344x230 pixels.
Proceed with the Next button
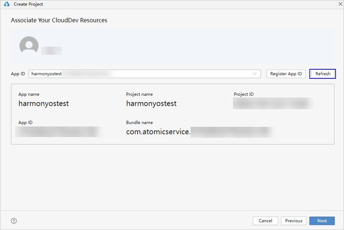(322, 221)
